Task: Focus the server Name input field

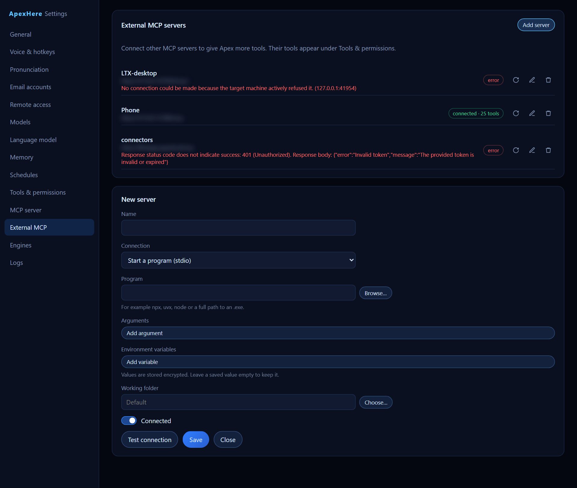Action: pyautogui.click(x=238, y=228)
